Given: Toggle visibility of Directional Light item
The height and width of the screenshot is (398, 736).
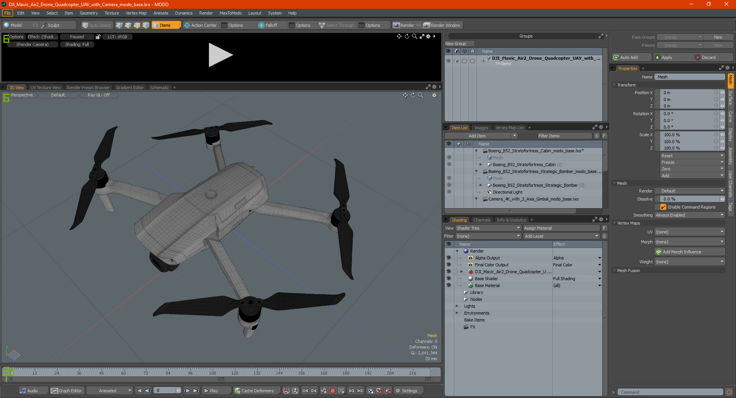Looking at the screenshot, I should point(449,192).
